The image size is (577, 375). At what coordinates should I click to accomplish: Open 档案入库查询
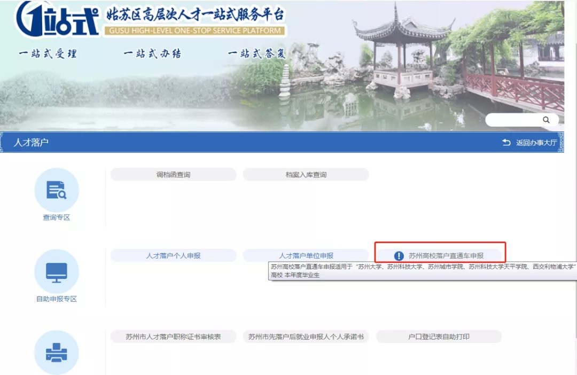point(306,175)
